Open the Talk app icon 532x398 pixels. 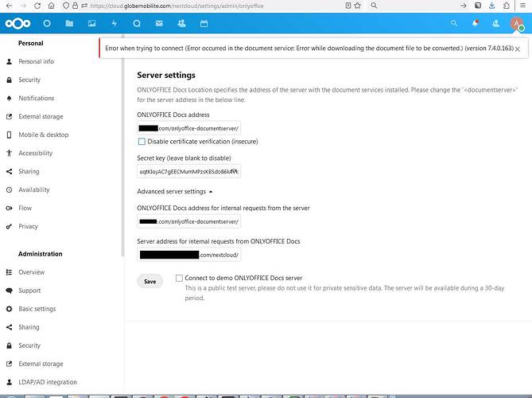pyautogui.click(x=137, y=23)
